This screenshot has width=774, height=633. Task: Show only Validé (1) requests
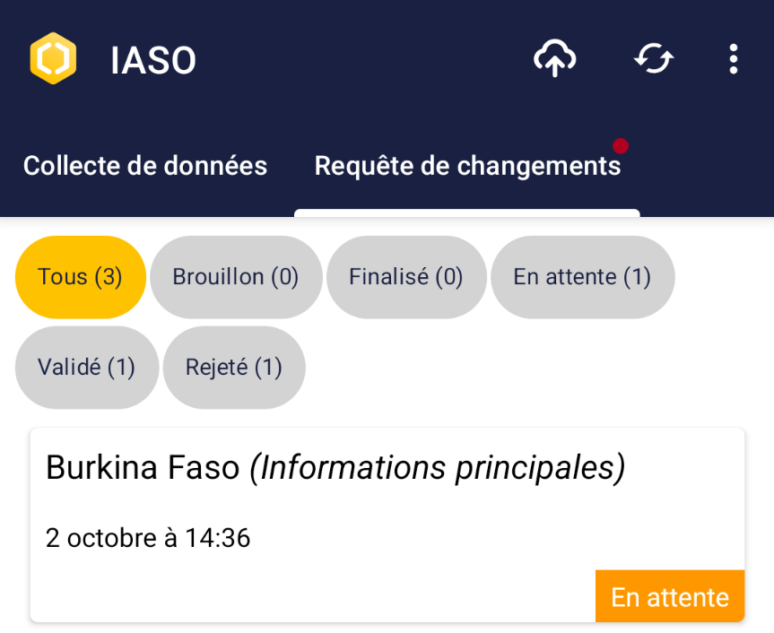[87, 367]
